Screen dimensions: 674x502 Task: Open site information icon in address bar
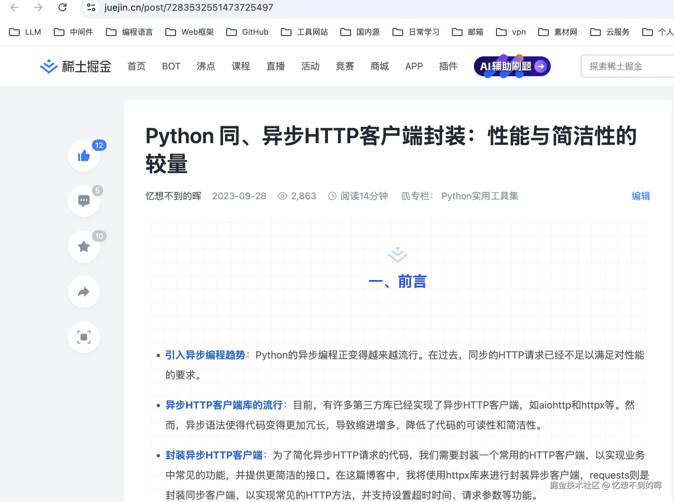[x=91, y=7]
